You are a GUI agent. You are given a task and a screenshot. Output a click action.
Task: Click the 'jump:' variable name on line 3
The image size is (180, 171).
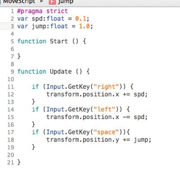click(40, 27)
